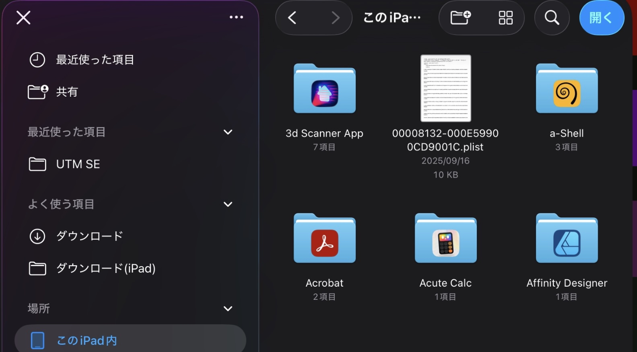Click the 1項目 count under Acute Calc
Viewport: 637px width, 352px height.
445,297
